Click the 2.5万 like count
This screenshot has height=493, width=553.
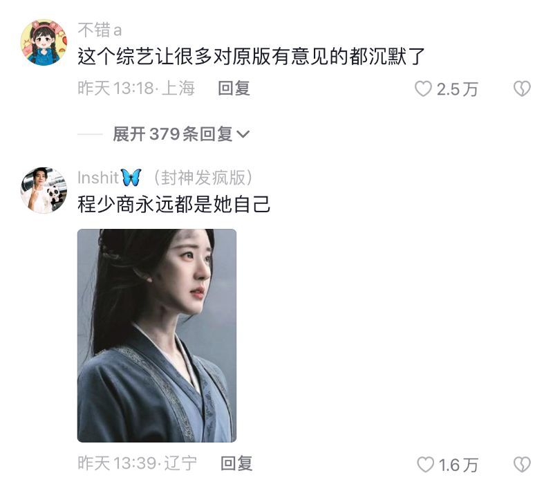(457, 89)
